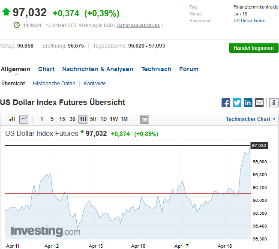Open the info icon beside share buttons
The height and width of the screenshot is (249, 279).
(274, 102)
